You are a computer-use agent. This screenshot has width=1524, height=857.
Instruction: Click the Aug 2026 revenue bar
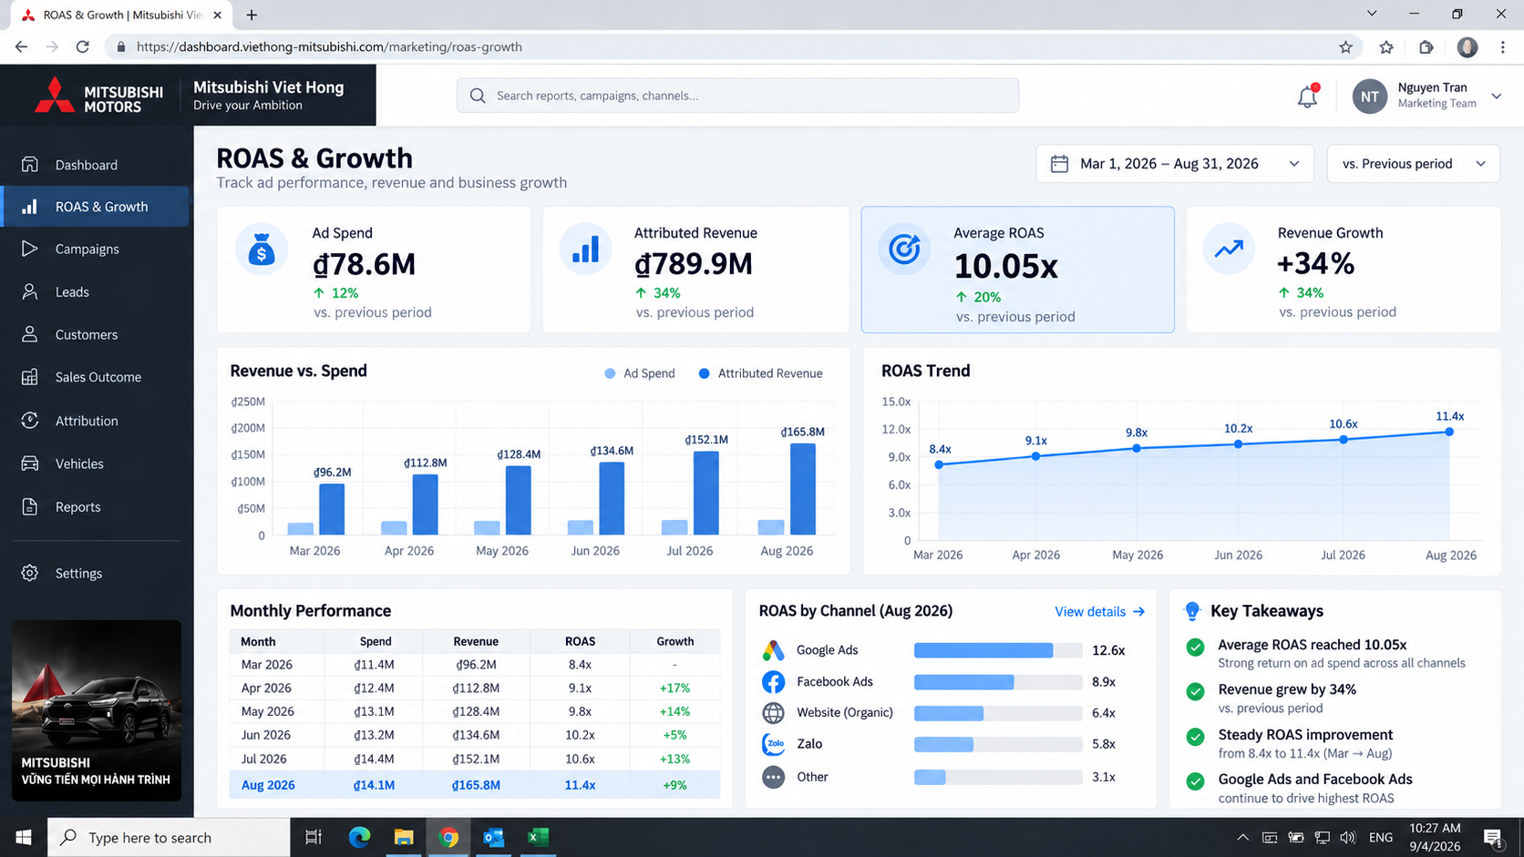pos(802,489)
